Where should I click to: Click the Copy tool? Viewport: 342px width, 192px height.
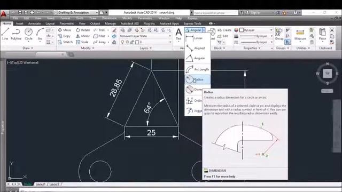pyautogui.click(x=64, y=36)
